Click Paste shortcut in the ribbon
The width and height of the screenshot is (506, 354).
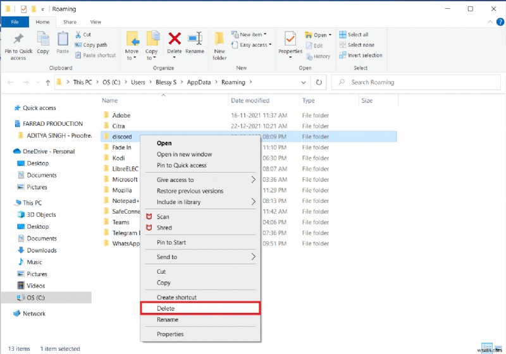[96, 55]
